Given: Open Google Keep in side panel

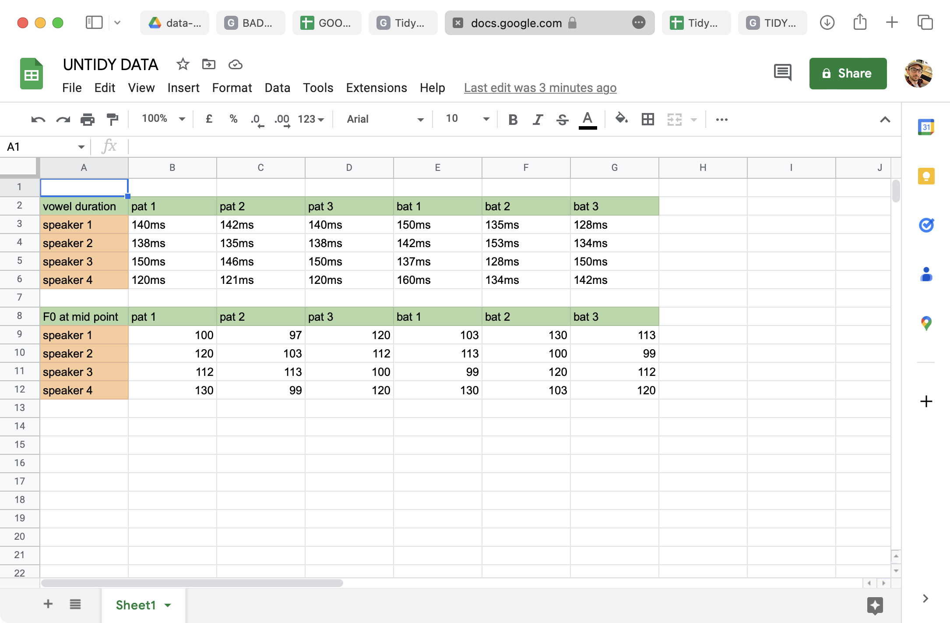Looking at the screenshot, I should pyautogui.click(x=926, y=177).
